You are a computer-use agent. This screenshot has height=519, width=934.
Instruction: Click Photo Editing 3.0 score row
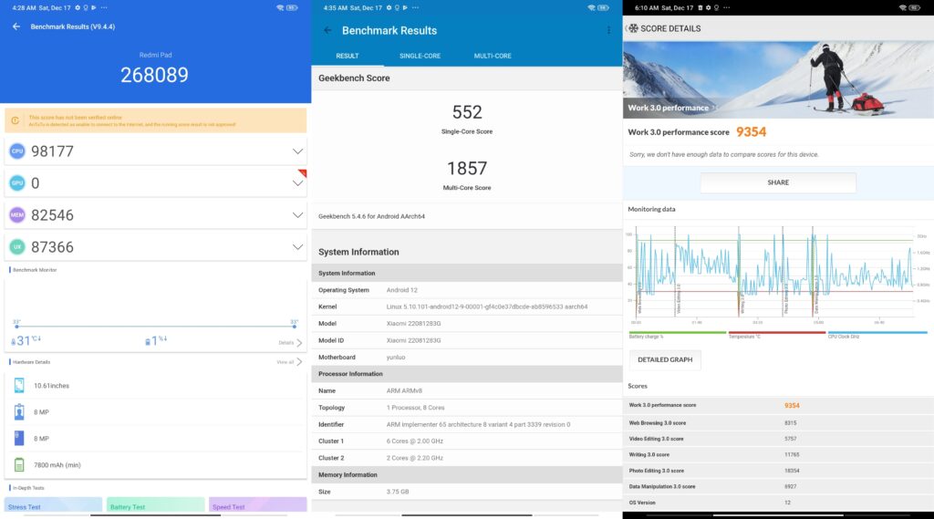pos(778,471)
